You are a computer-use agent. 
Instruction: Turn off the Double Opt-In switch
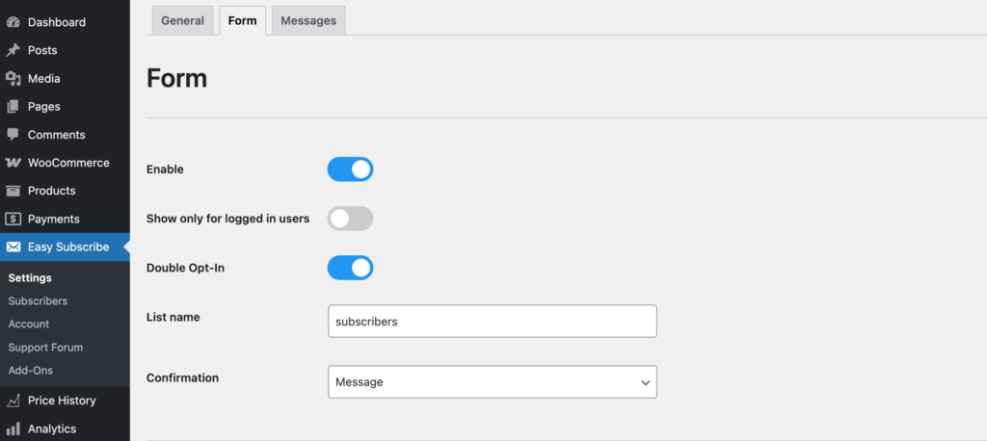[x=350, y=268]
